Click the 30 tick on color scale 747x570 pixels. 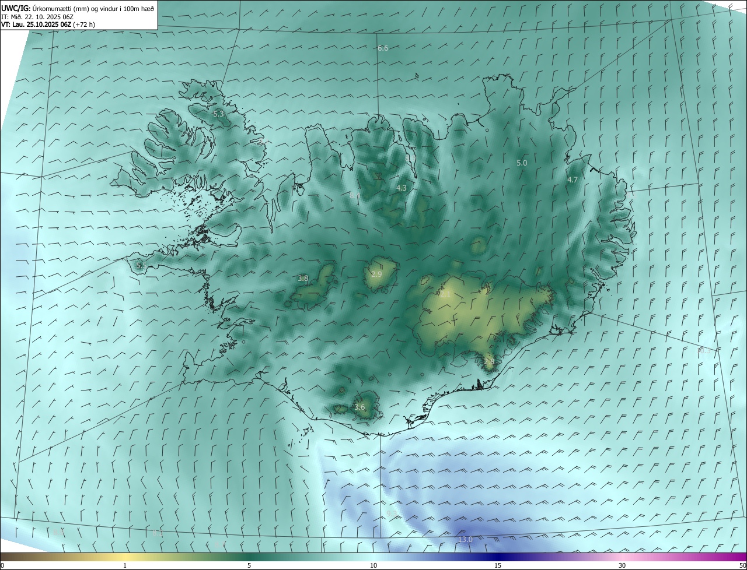tap(622, 565)
